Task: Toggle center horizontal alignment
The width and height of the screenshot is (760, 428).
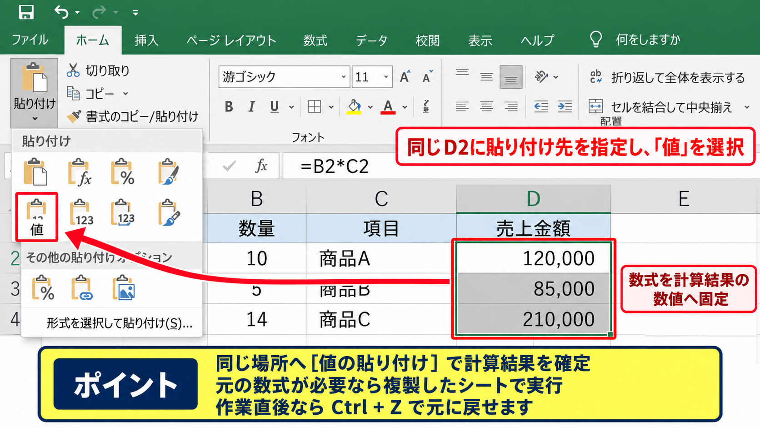Action: (x=486, y=106)
